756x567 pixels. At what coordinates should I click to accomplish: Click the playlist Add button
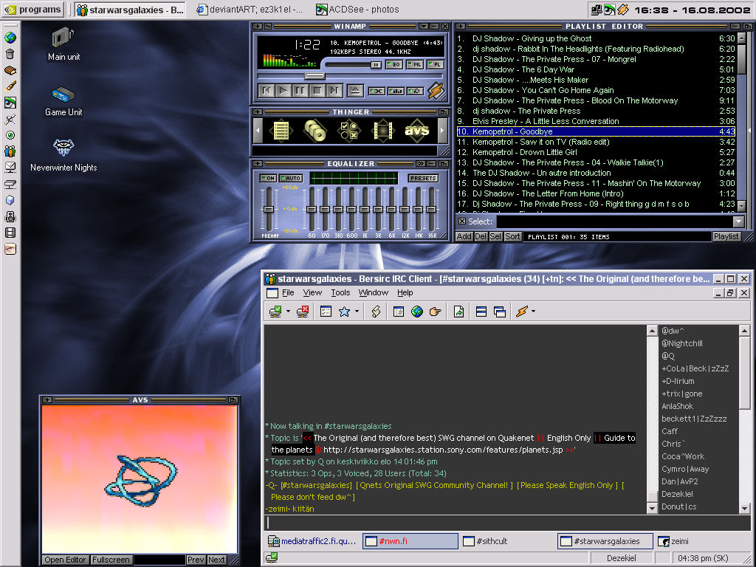coord(464,236)
